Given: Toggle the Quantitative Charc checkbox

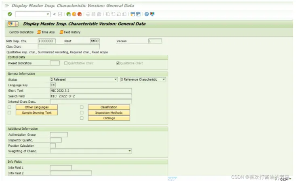Looking at the screenshot, I should point(66,63).
